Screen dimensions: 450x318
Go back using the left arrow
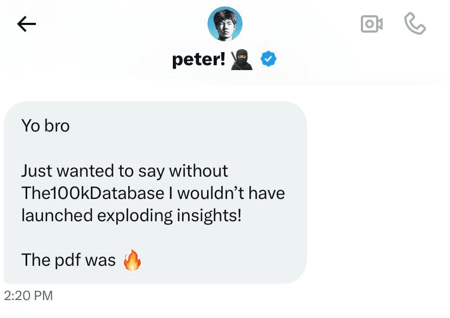27,24
